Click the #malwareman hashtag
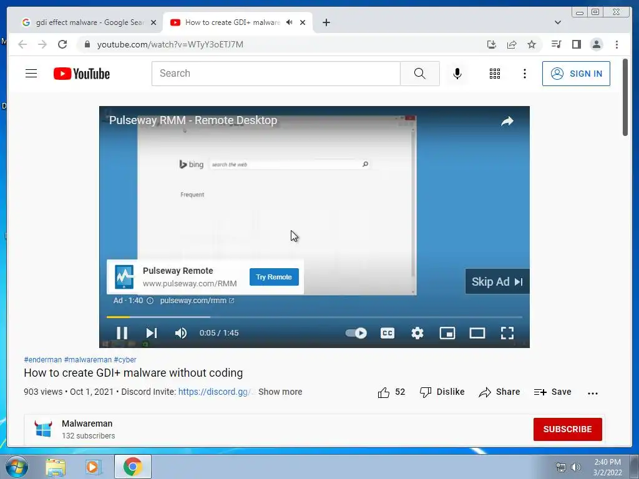The height and width of the screenshot is (479, 639). coord(87,360)
